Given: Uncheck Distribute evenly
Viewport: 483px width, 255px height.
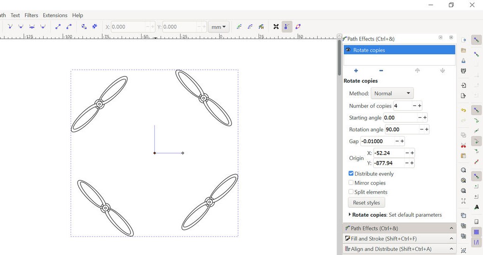Looking at the screenshot, I should pos(351,174).
